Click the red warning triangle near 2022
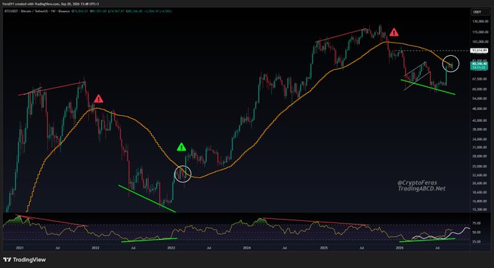Viewport: 494px width, 268px height. [99, 99]
